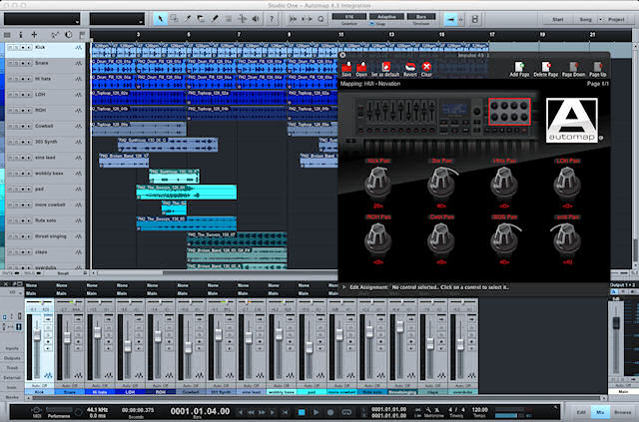The width and height of the screenshot is (639, 422).
Task: Toggle the Snap checkbox
Action: click(x=371, y=24)
